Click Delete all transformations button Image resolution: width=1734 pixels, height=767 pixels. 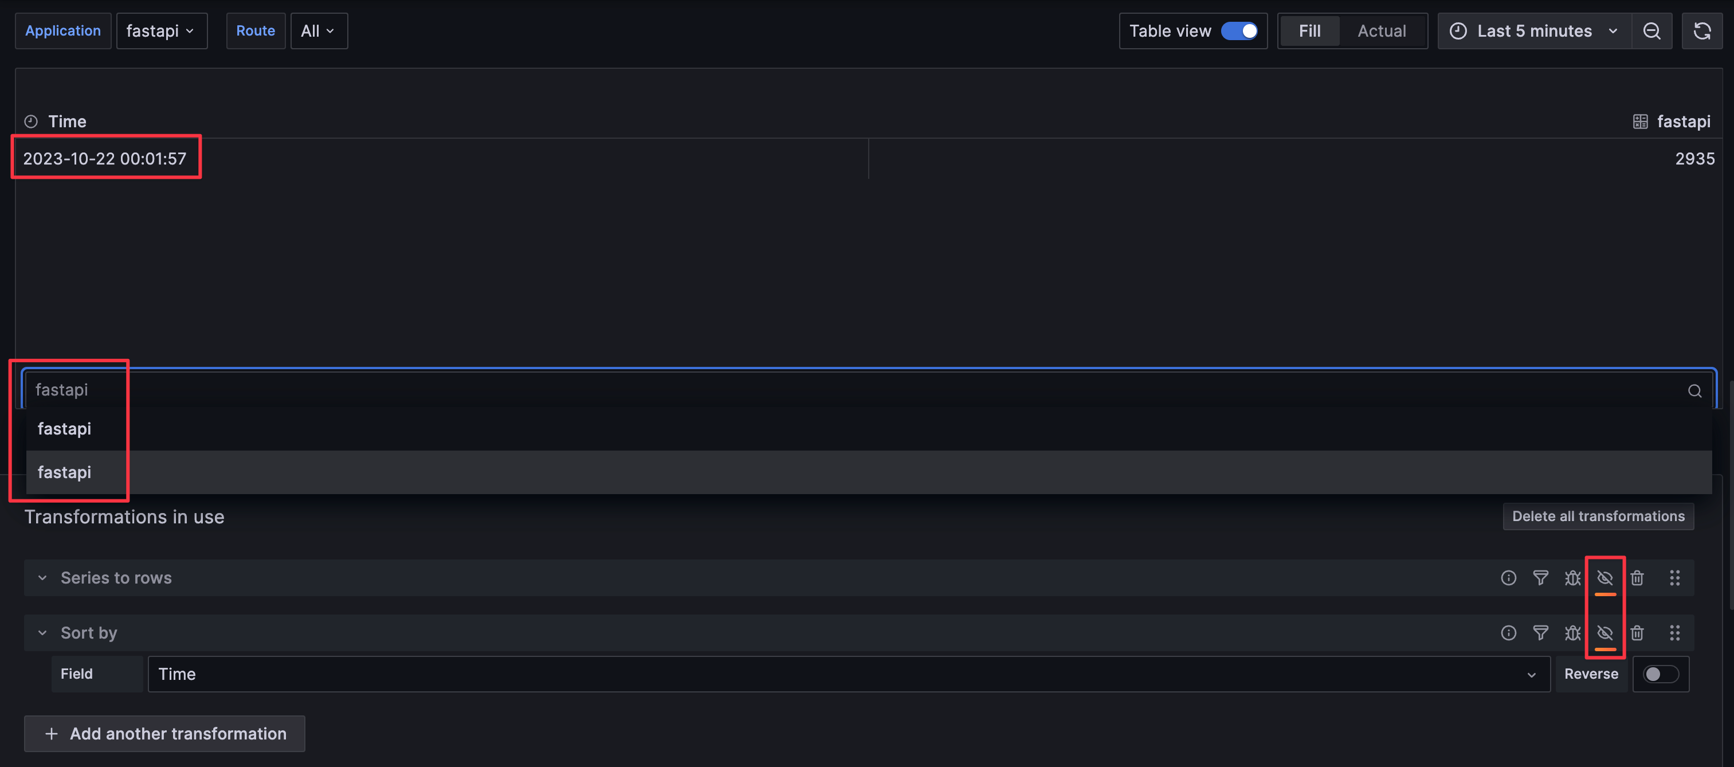(1598, 516)
